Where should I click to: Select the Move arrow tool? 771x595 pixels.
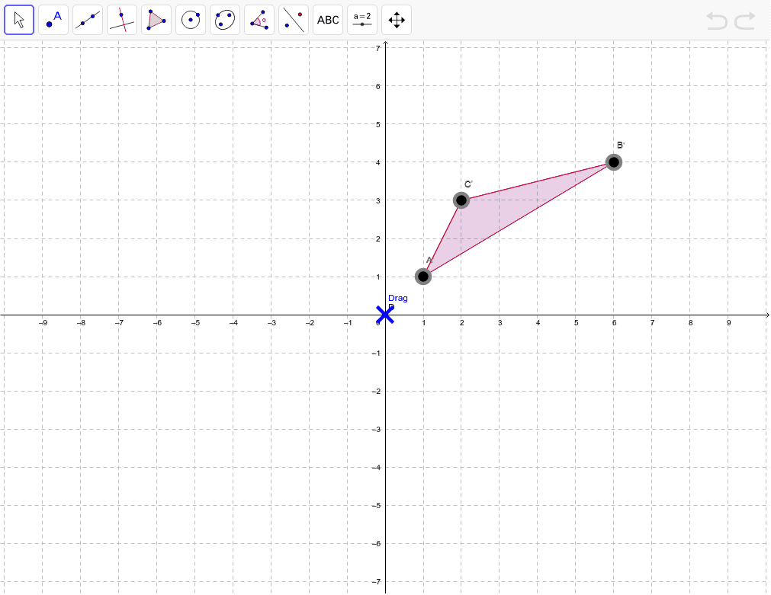point(19,20)
